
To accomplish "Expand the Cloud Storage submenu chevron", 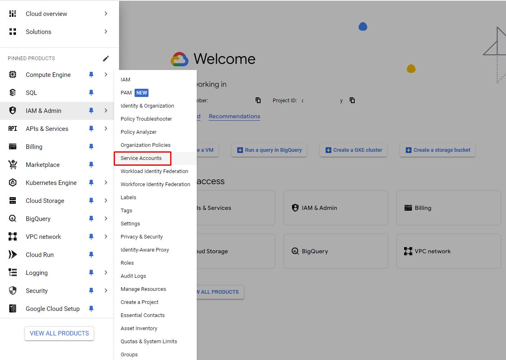I will (106, 200).
